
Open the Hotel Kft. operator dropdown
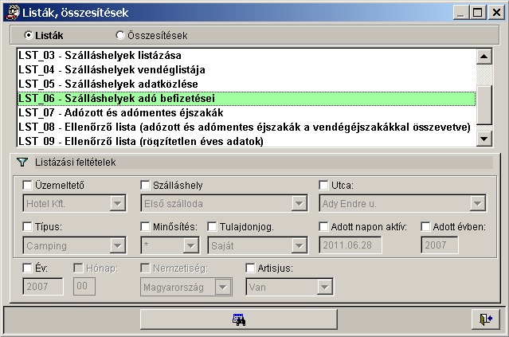tap(118, 204)
